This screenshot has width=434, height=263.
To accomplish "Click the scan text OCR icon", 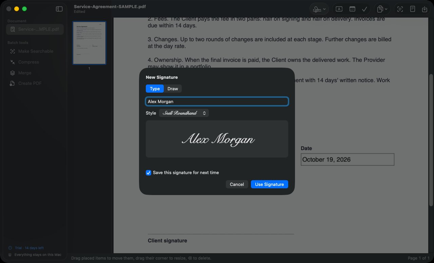I will pyautogui.click(x=400, y=9).
